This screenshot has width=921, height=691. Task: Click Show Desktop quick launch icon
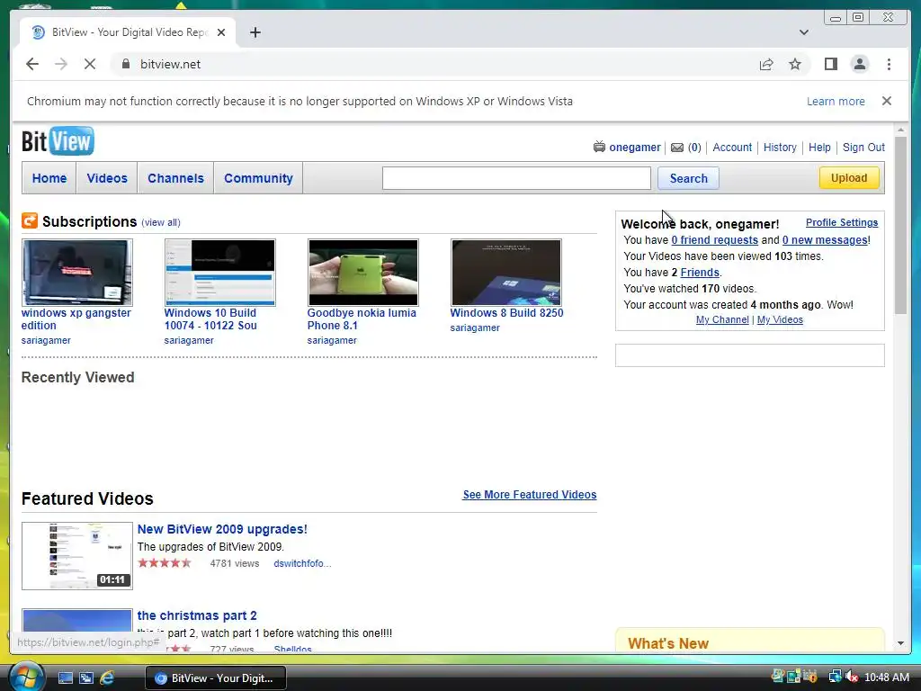point(65,678)
